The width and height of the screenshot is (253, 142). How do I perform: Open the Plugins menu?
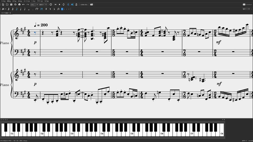pyautogui.click(x=40, y=1)
